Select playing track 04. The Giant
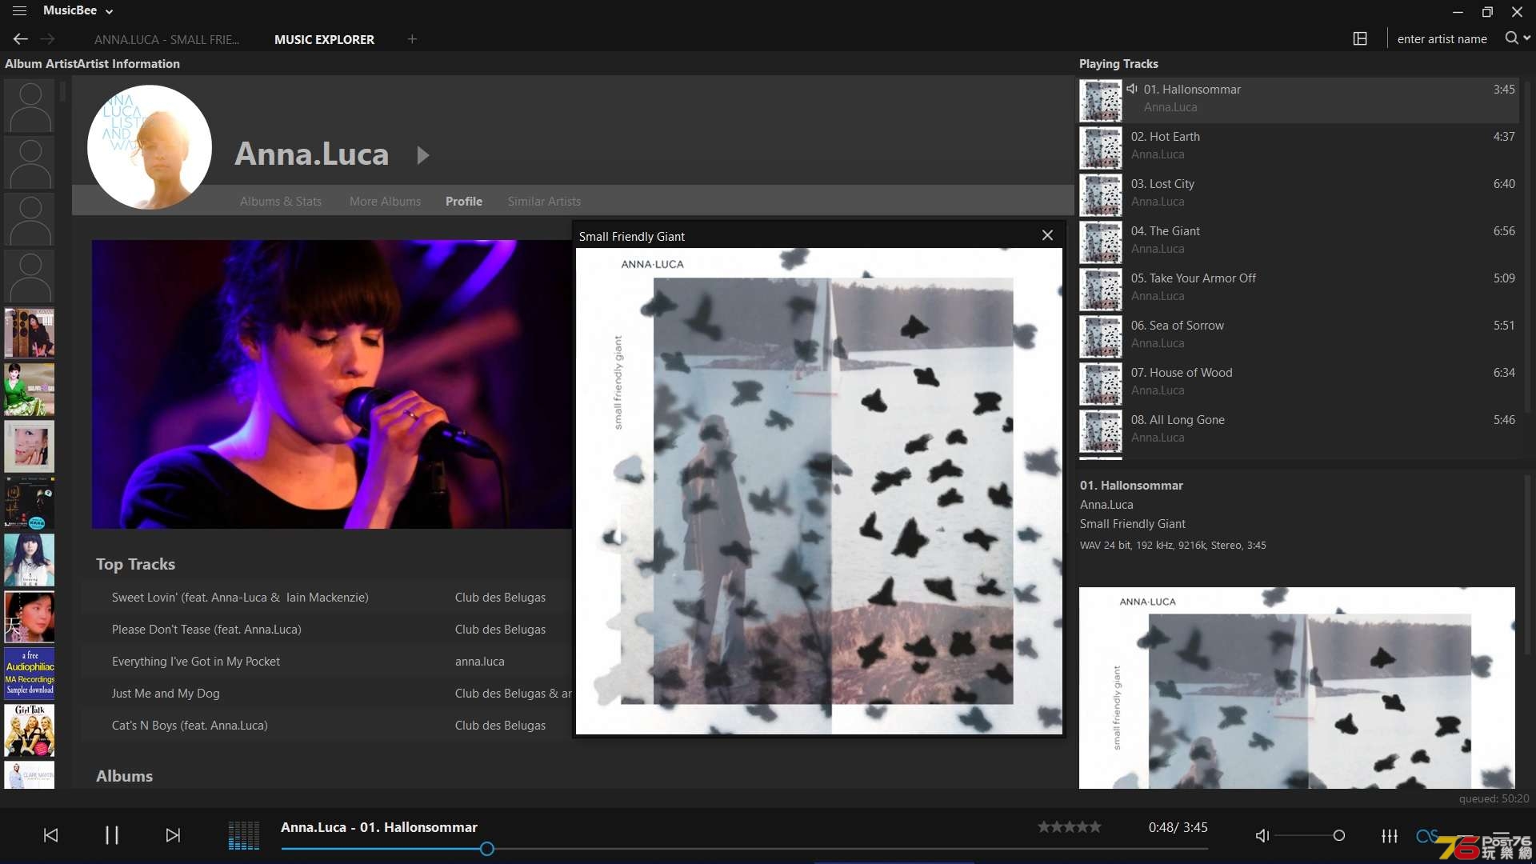The width and height of the screenshot is (1536, 864). (x=1300, y=241)
